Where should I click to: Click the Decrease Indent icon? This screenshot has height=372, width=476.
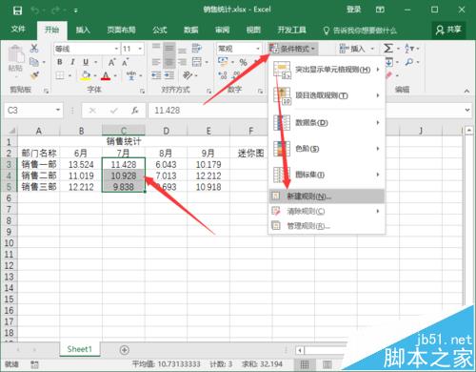pos(156,75)
